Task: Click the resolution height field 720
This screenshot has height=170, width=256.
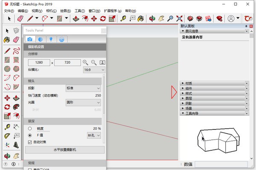Action: (x=67, y=63)
